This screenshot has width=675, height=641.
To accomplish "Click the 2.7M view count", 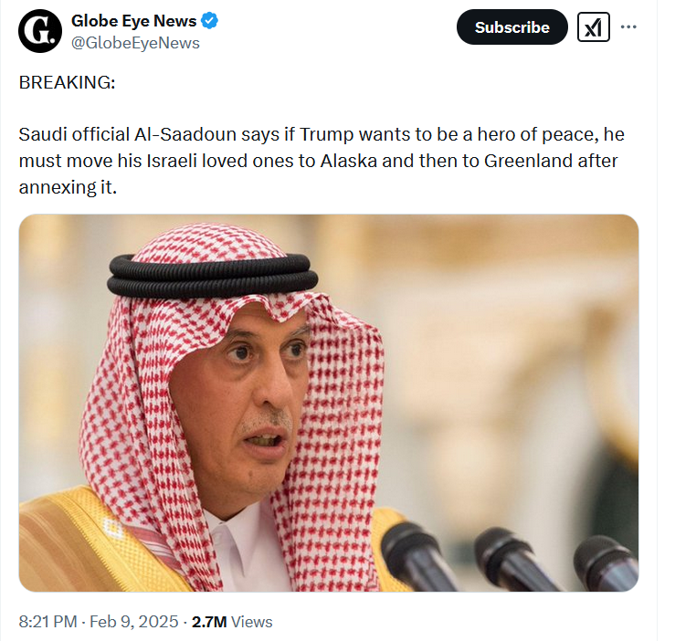I will [x=209, y=622].
